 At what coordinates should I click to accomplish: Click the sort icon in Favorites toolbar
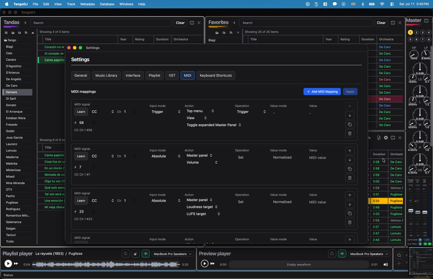[231, 33]
